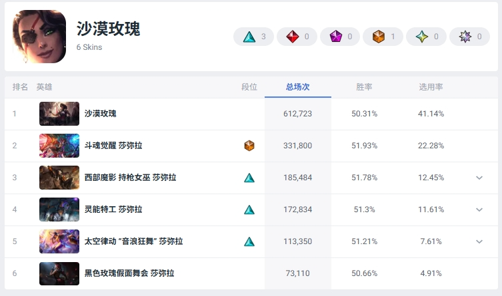Click the purple burst star tier badge
The image size is (502, 296).
pos(469,37)
